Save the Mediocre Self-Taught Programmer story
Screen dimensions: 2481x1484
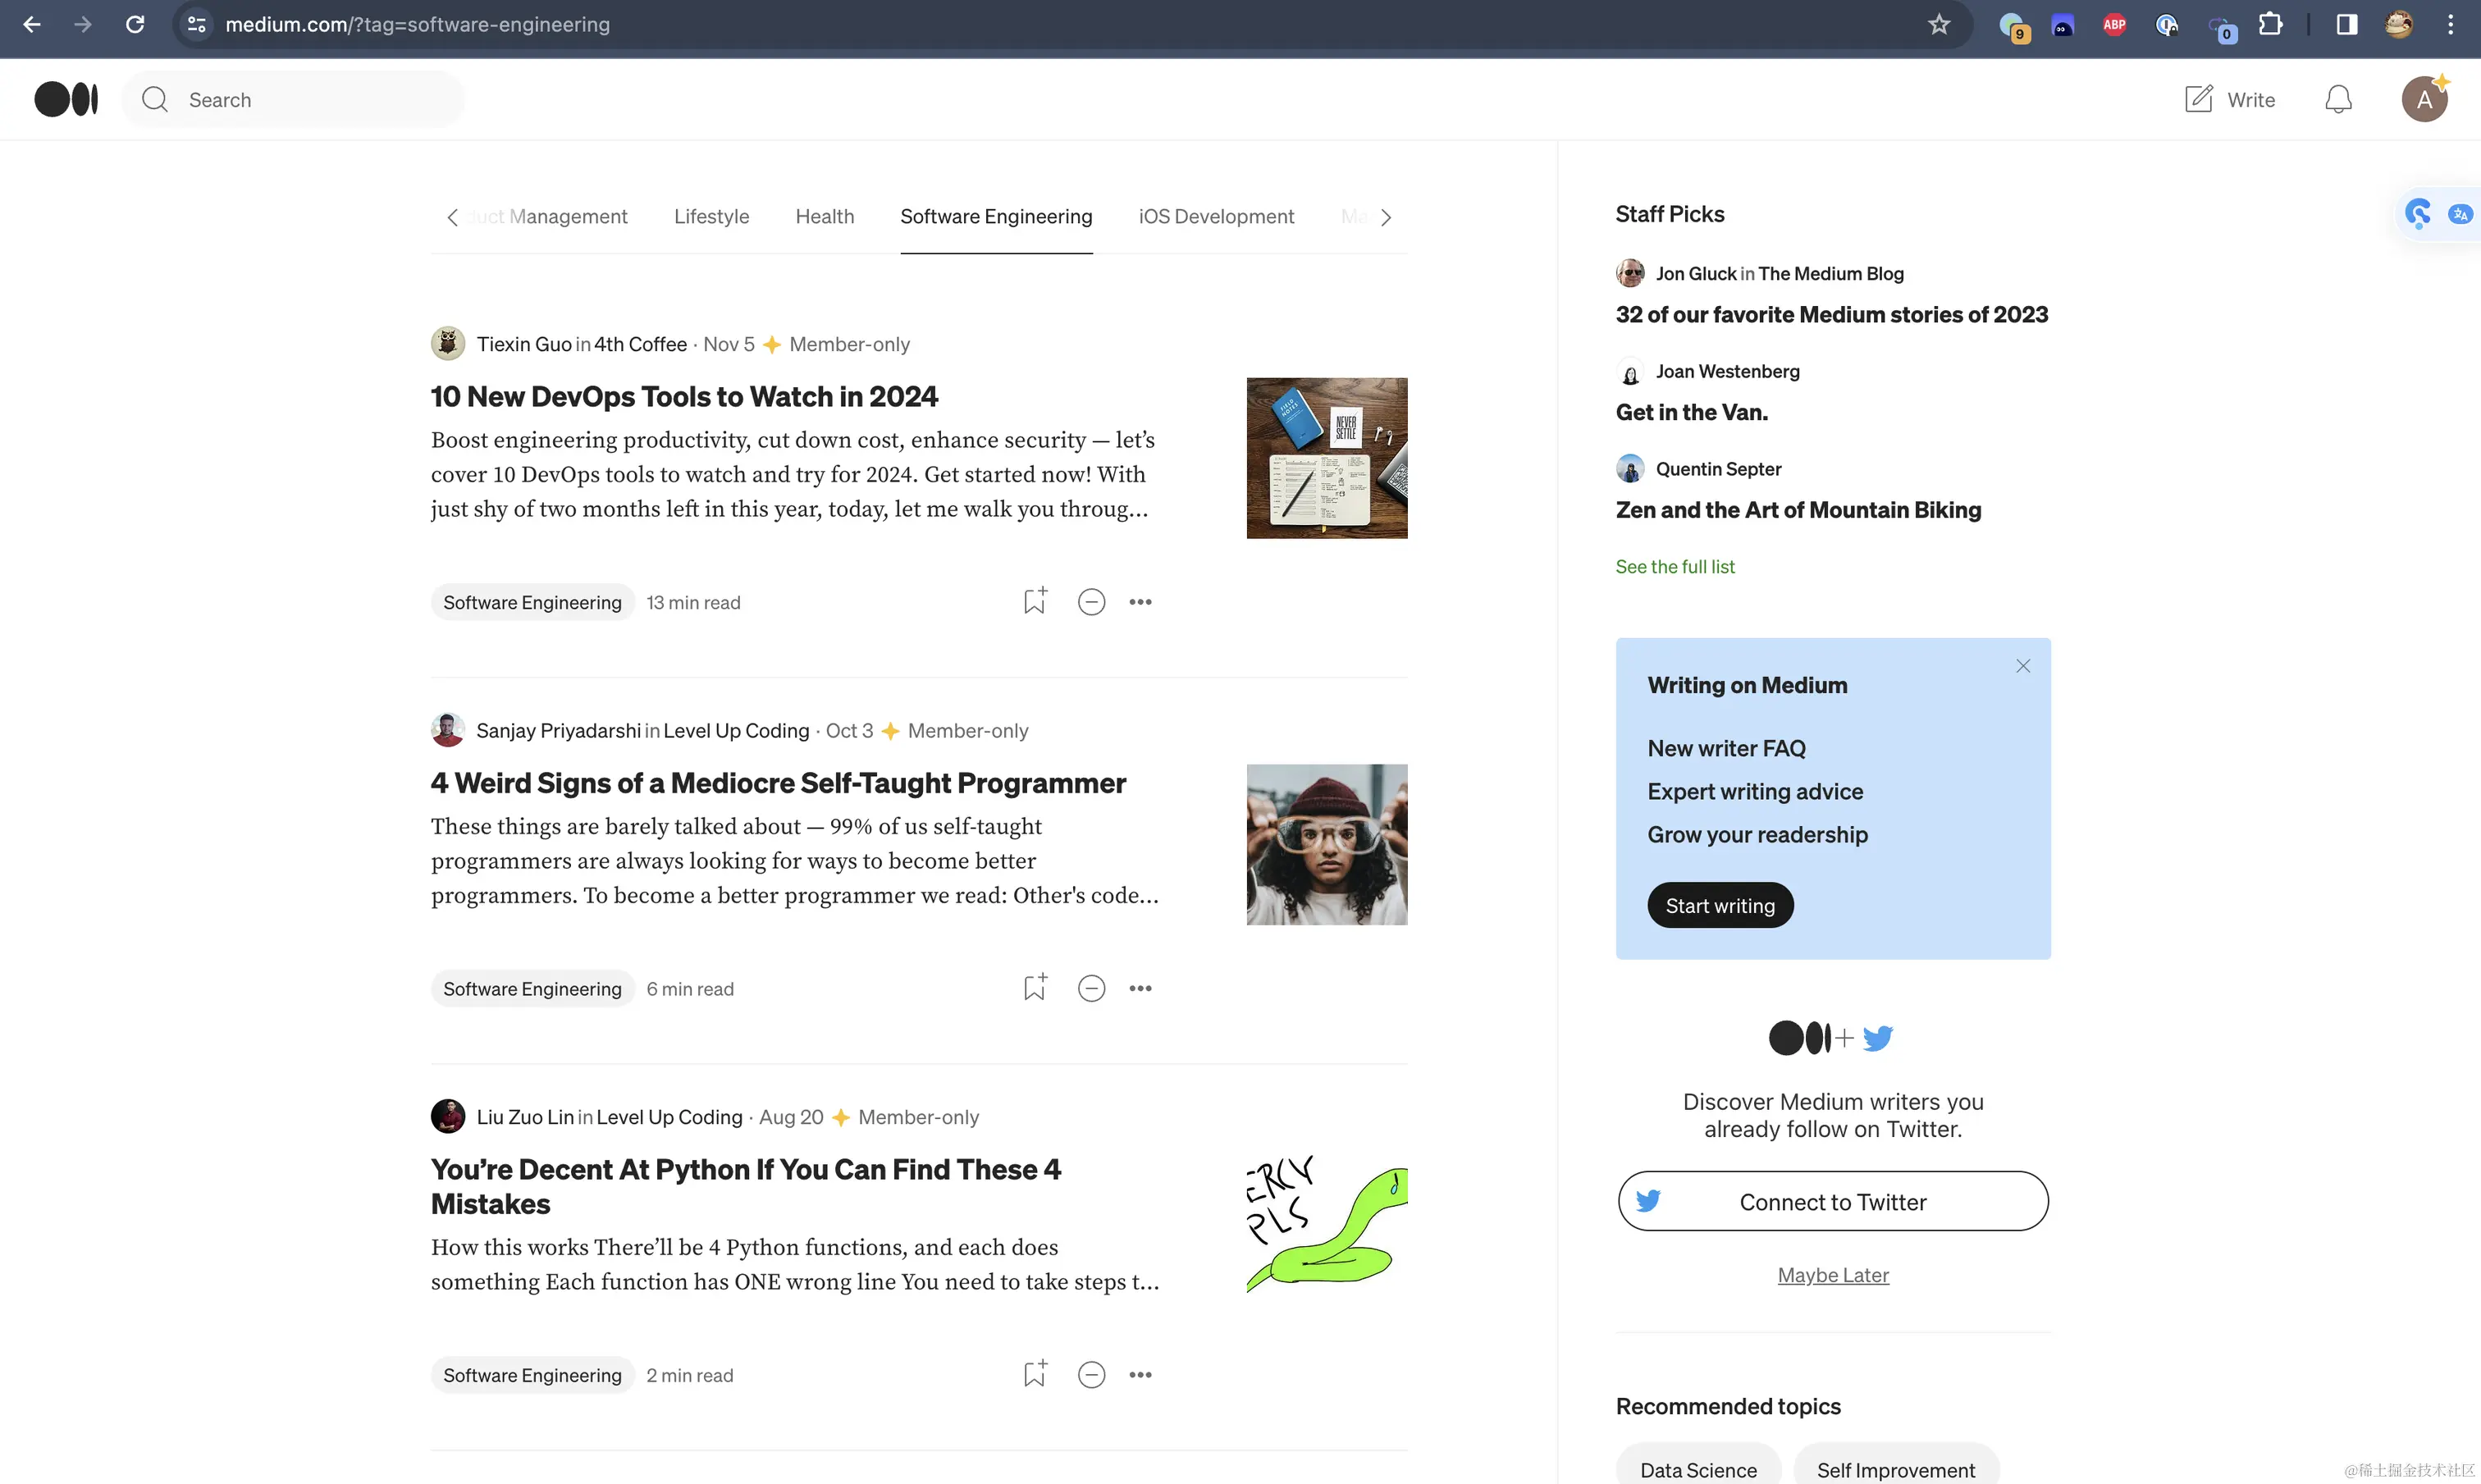(x=1034, y=987)
